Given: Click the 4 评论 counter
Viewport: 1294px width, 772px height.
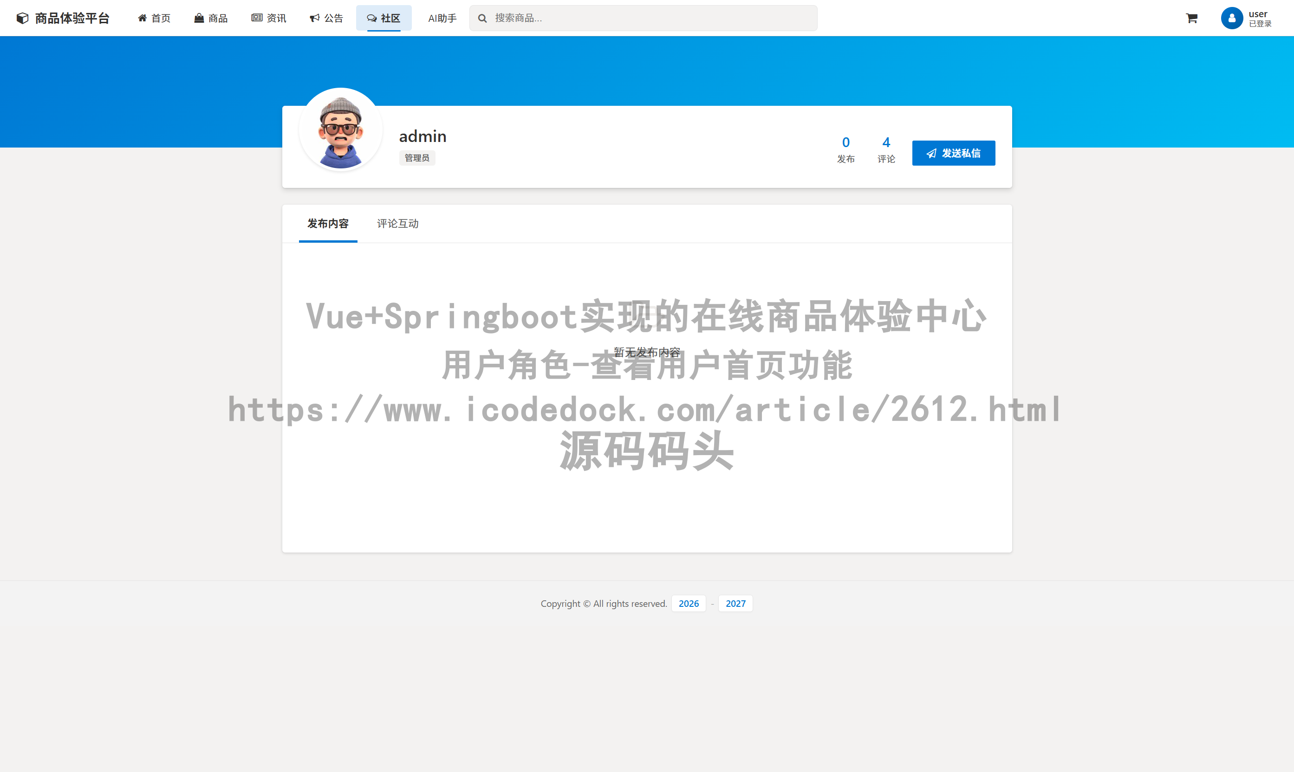Looking at the screenshot, I should (886, 149).
